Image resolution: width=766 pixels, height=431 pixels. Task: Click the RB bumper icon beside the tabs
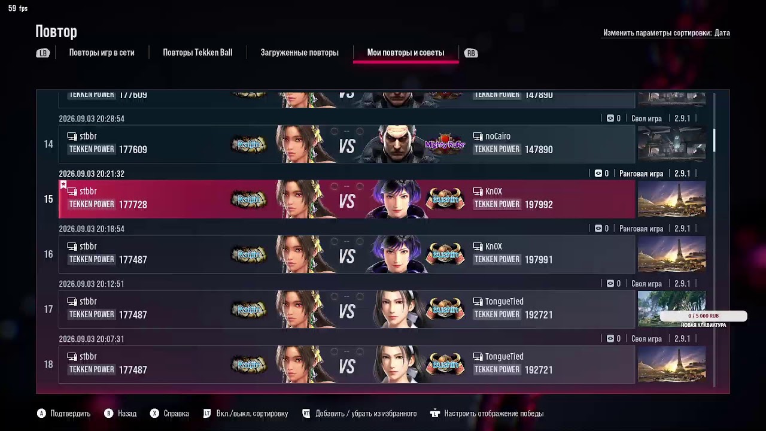pos(471,53)
